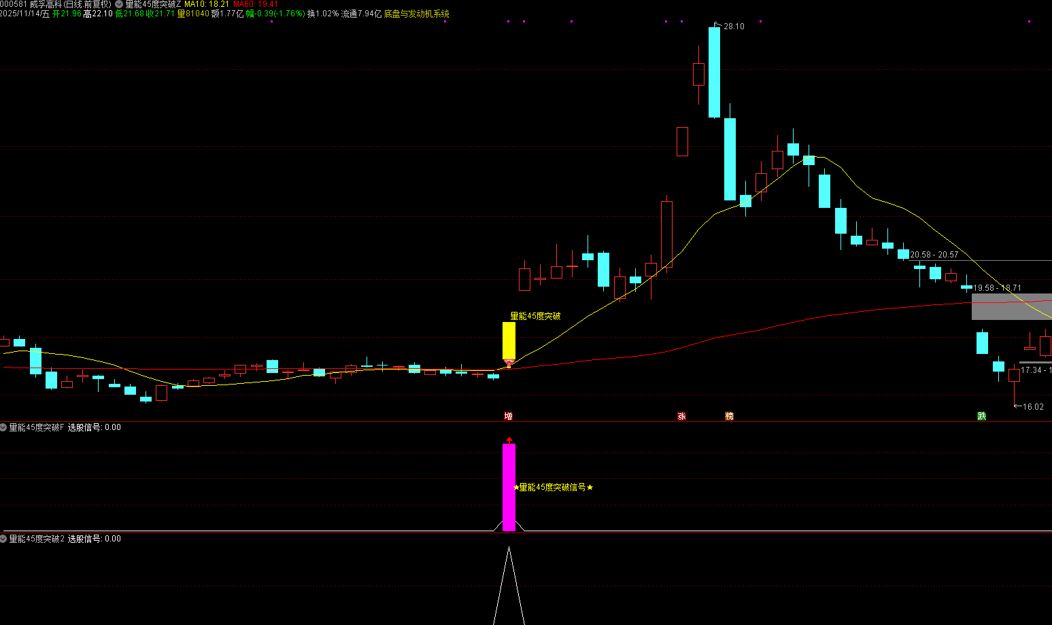Click the 收21.71 close price value
Screen dimensions: 1052x625
[x=160, y=14]
